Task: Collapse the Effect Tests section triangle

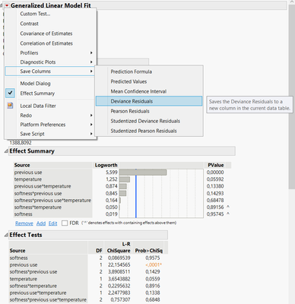Action: pos(6,235)
